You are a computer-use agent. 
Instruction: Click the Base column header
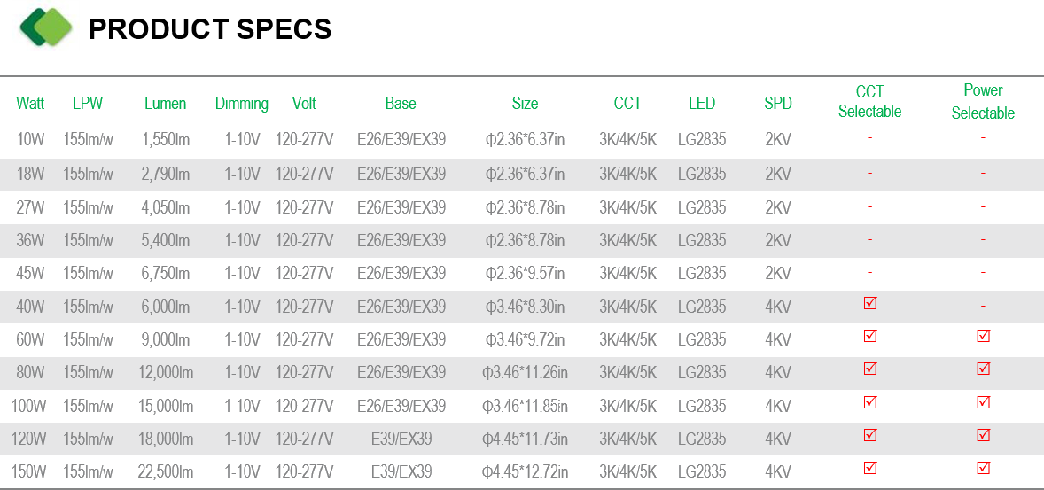point(401,103)
